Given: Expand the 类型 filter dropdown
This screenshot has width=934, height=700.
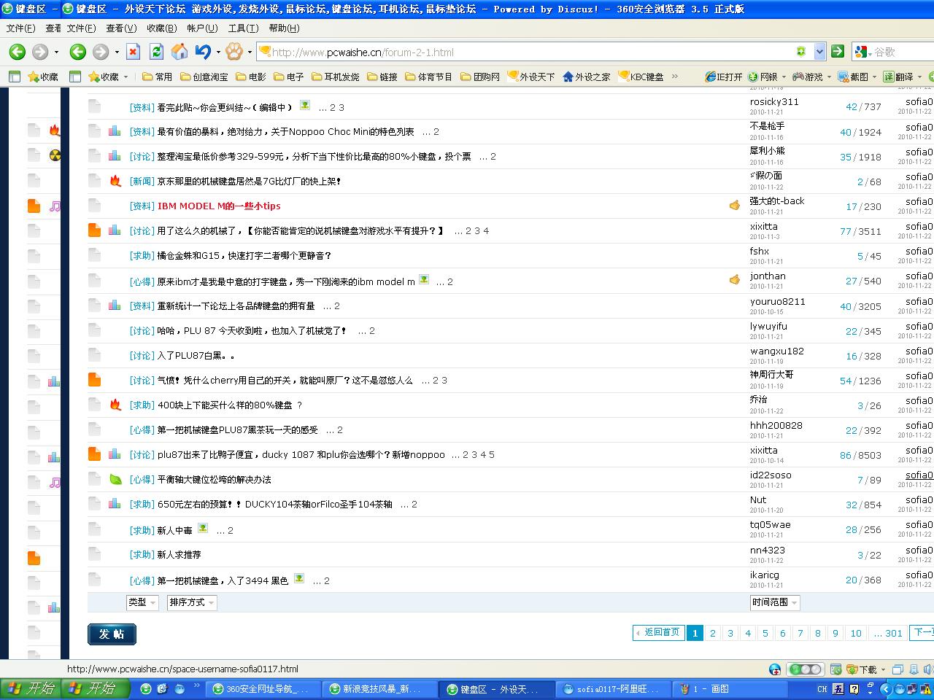Looking at the screenshot, I should click(x=142, y=602).
